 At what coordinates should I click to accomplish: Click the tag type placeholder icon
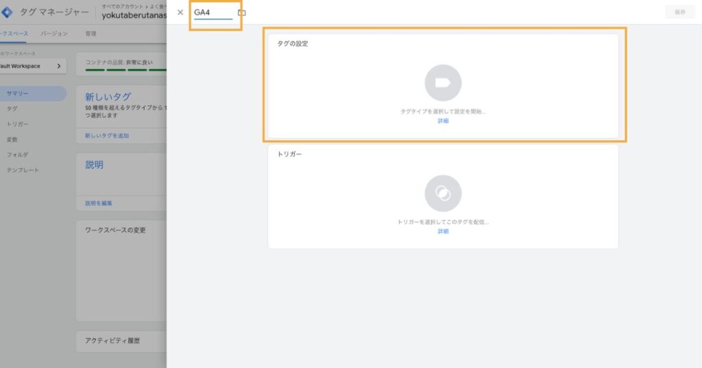(x=443, y=83)
